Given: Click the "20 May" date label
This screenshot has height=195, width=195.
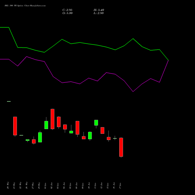Looking at the screenshot, I should [x=8, y=185].
